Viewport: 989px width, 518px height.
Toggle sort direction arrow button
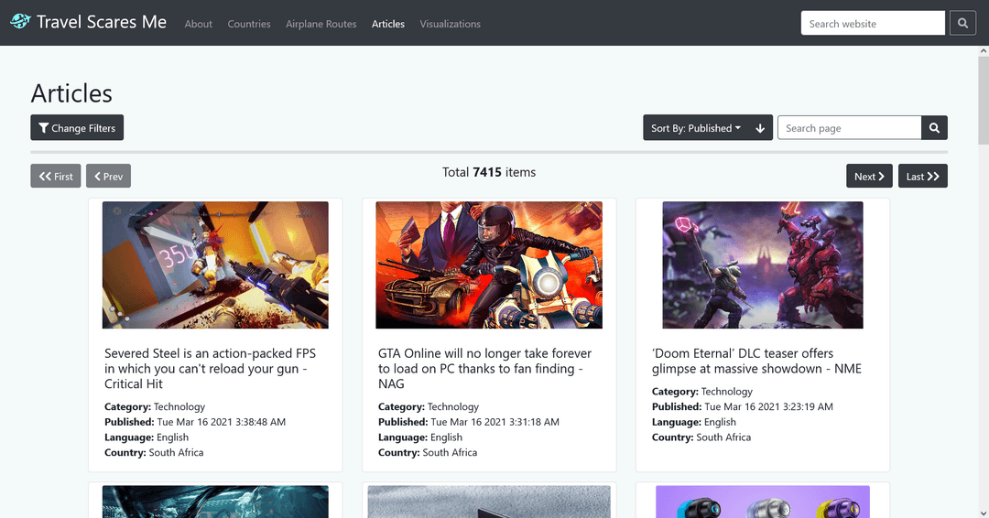point(760,128)
